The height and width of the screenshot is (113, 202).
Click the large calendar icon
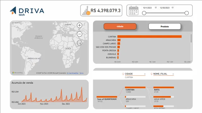tap(134, 10)
